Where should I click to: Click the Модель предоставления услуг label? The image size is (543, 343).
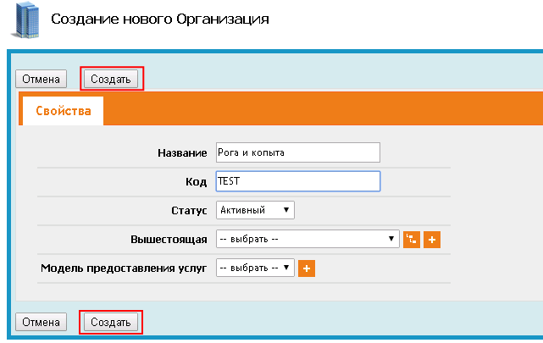click(x=124, y=268)
